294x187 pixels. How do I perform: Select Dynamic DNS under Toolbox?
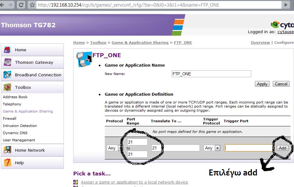click(x=15, y=133)
